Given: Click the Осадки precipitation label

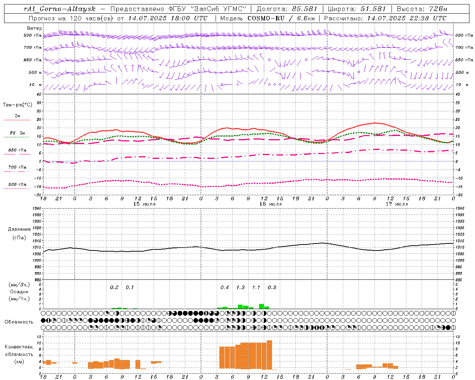Looking at the screenshot, I should 19,292.
